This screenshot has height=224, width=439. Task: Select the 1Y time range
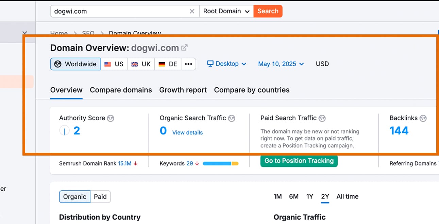(309, 196)
